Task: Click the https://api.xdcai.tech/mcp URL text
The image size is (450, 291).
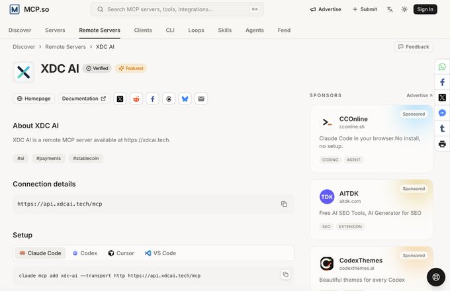Action: 60,204
